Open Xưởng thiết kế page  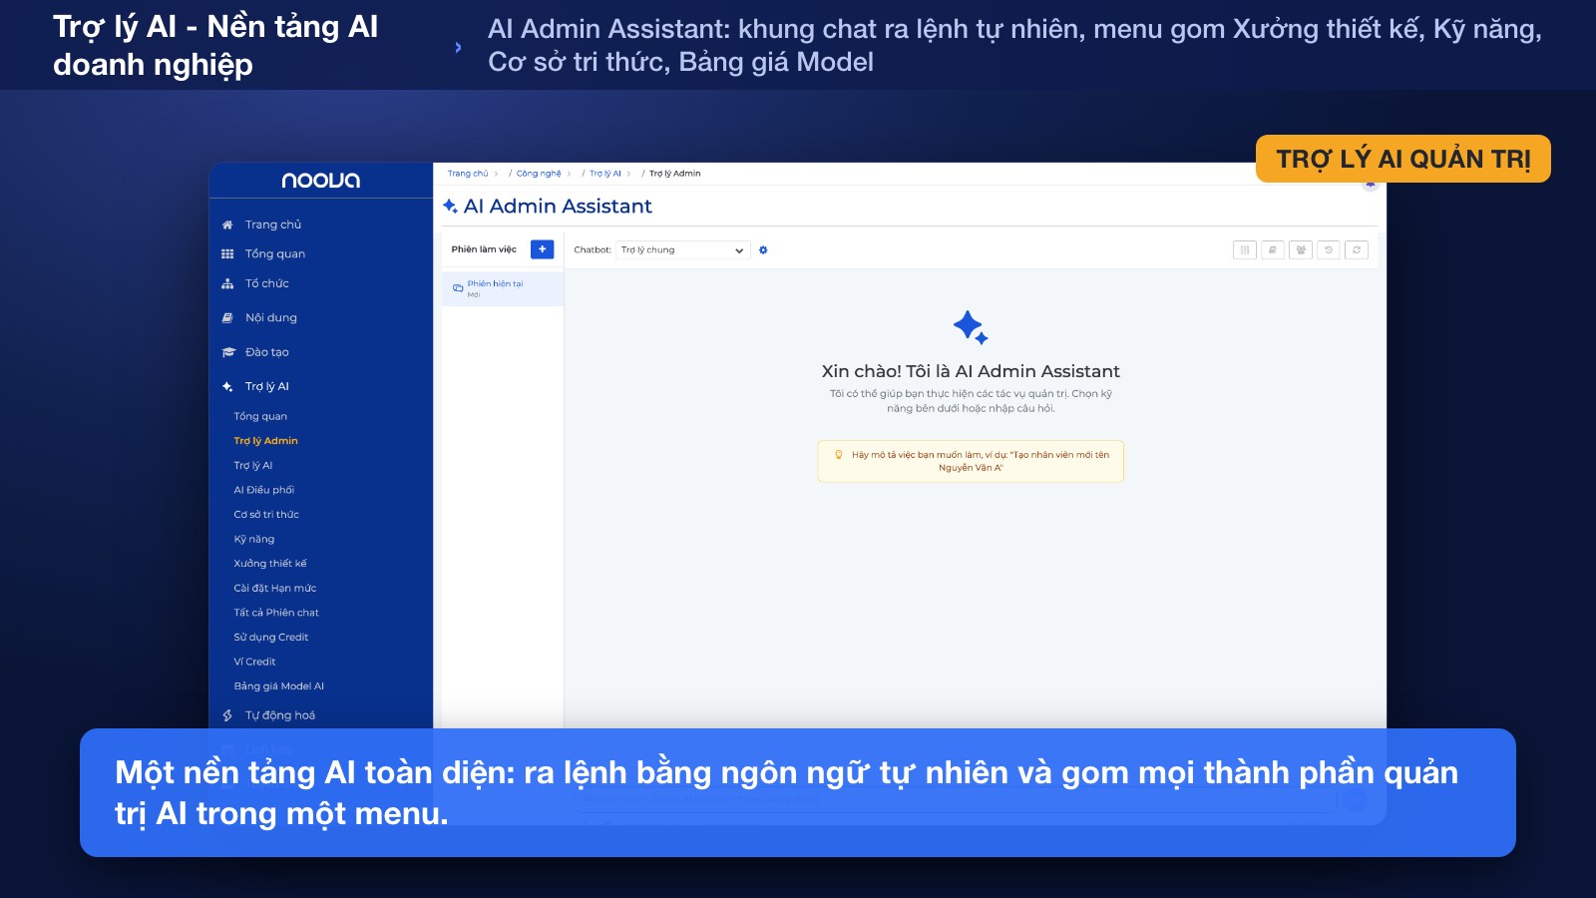[270, 564]
